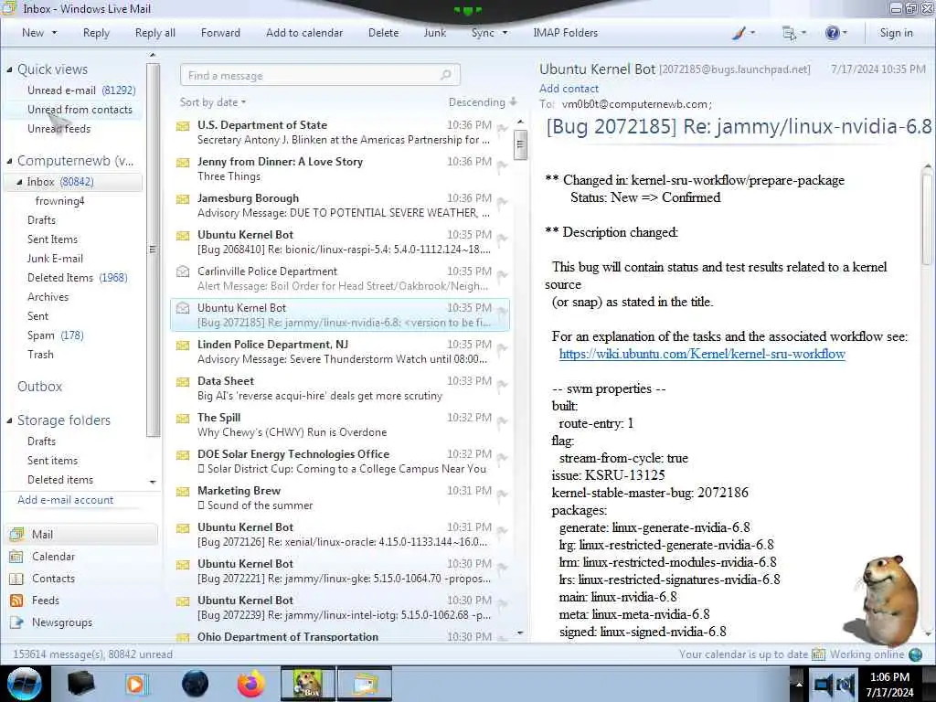This screenshot has height=702, width=936.
Task: Open the Spam folder
Action: pyautogui.click(x=56, y=335)
